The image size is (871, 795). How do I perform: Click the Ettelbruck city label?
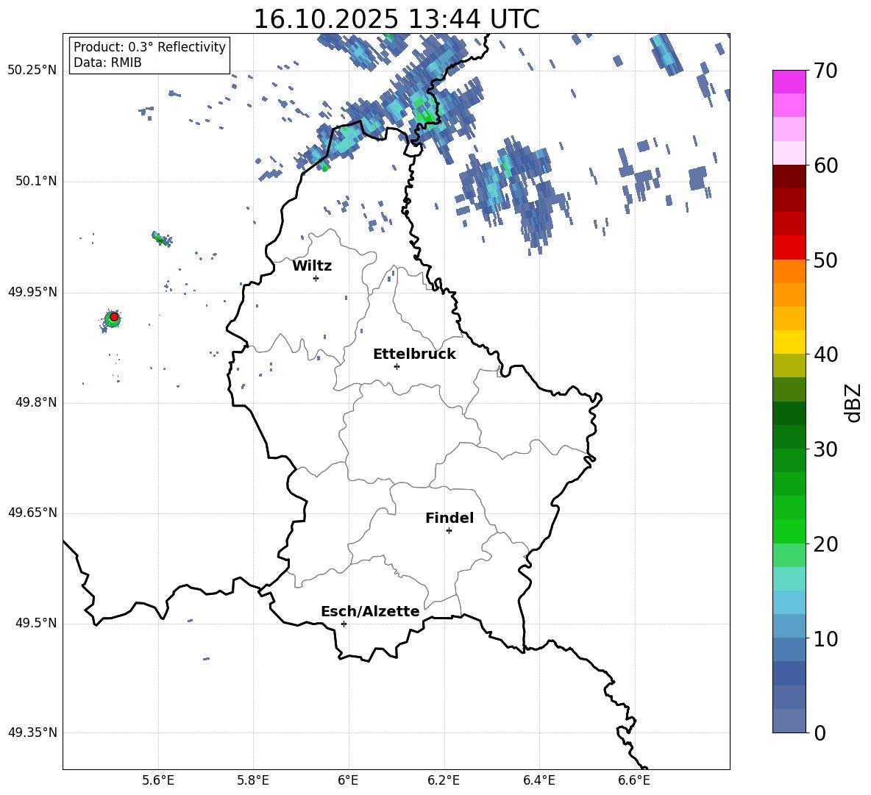[414, 354]
